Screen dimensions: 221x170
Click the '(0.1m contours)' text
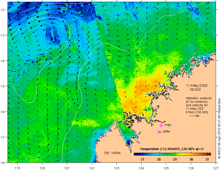point(197,102)
